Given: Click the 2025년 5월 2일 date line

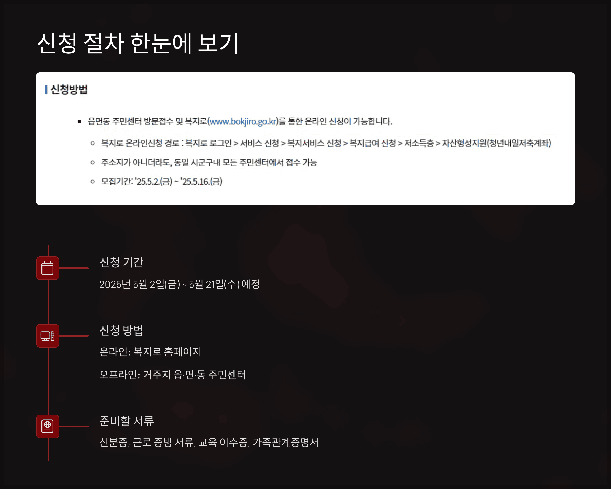Looking at the screenshot, I should coord(179,284).
